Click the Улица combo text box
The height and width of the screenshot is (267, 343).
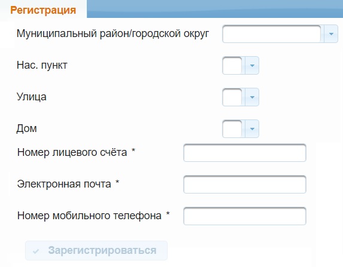click(233, 97)
